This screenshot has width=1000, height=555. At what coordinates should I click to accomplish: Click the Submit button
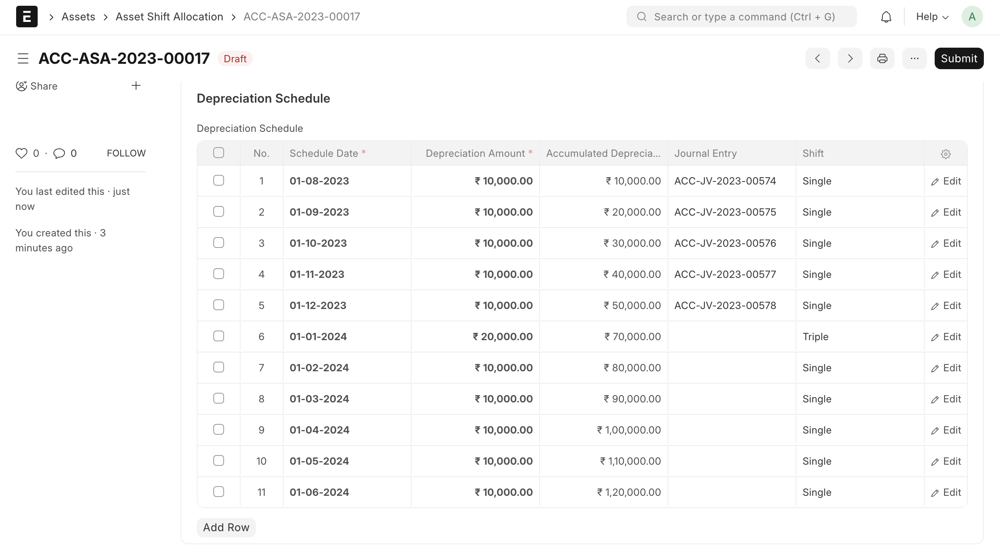coord(958,58)
